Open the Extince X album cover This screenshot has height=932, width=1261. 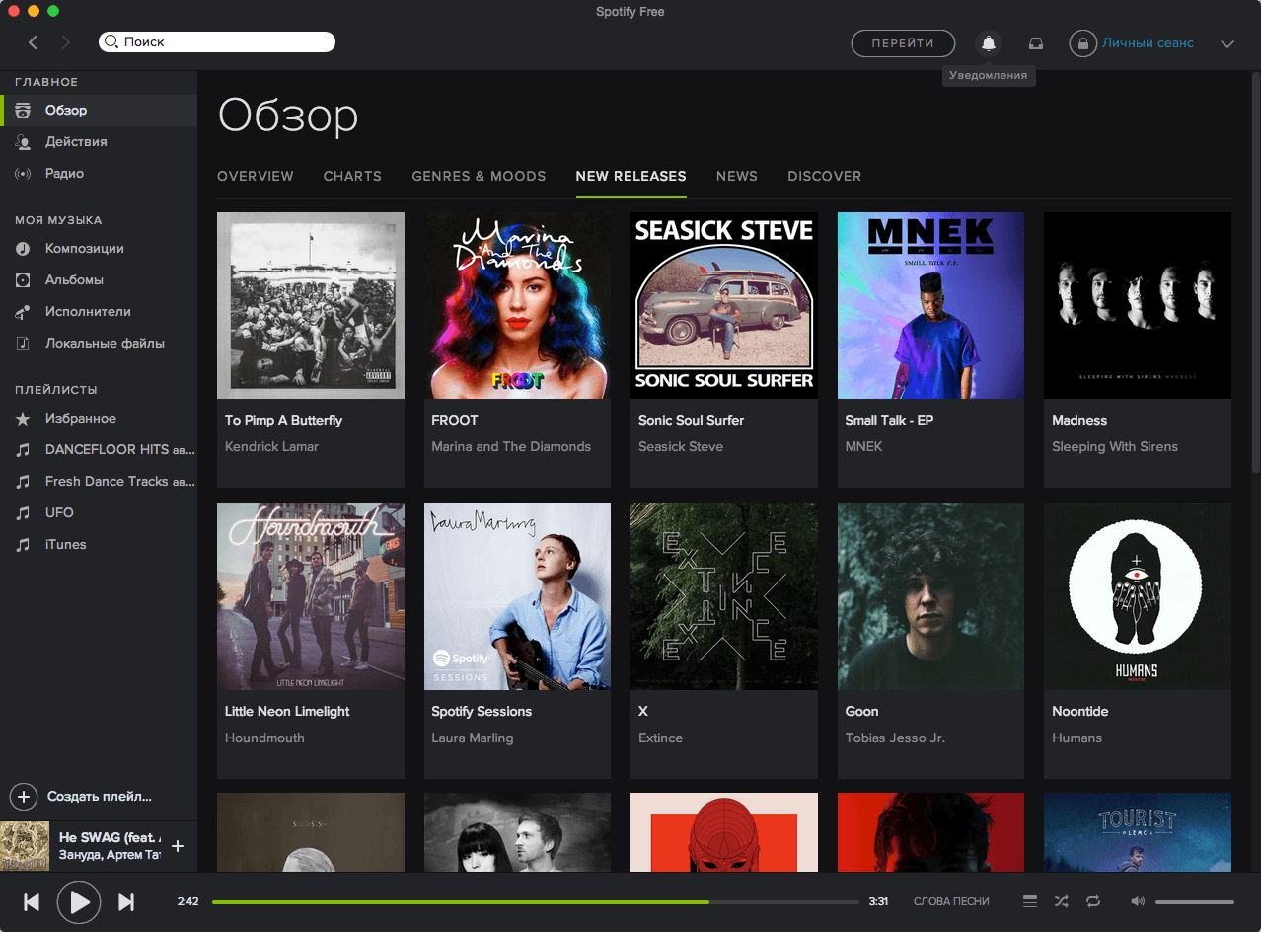(724, 596)
